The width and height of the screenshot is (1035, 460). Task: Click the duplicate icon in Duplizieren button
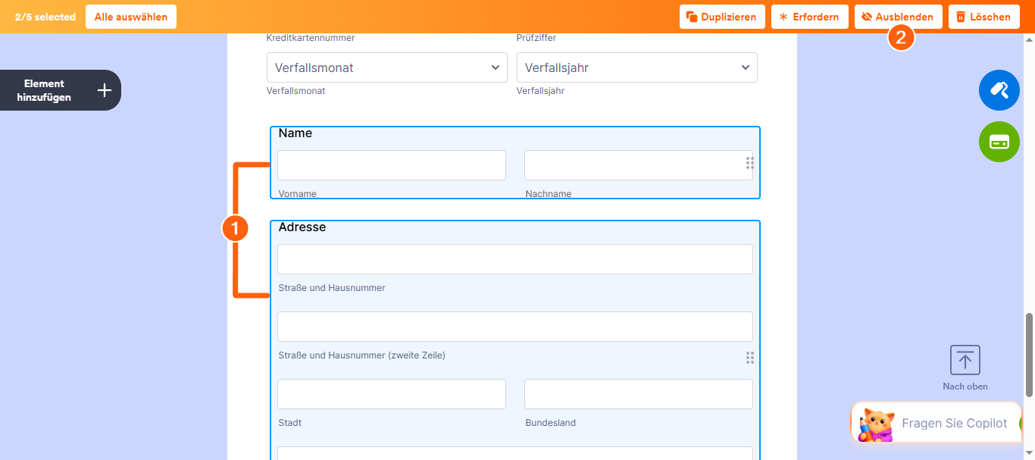692,17
